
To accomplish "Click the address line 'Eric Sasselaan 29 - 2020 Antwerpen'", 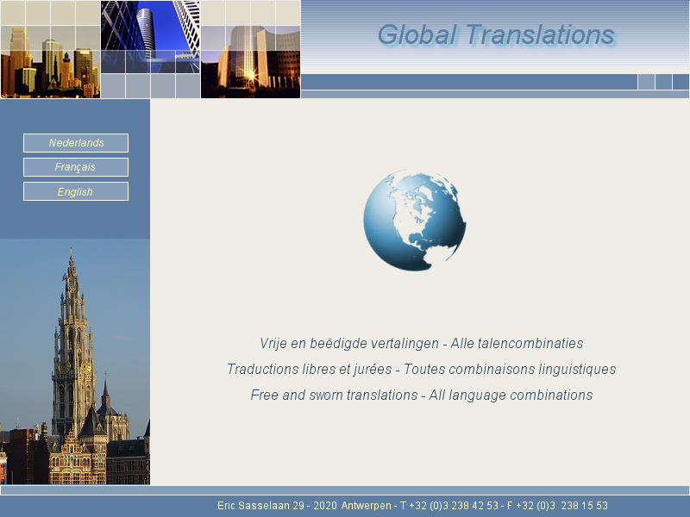I will [x=304, y=506].
